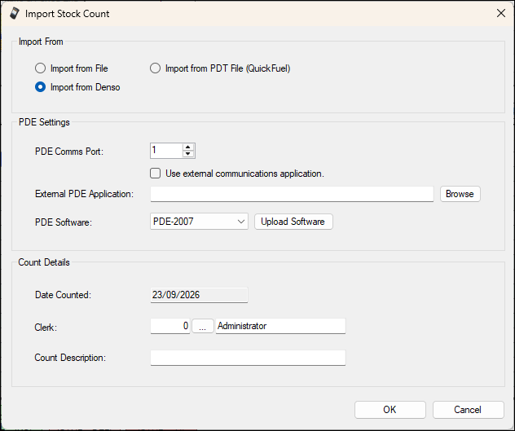The width and height of the screenshot is (515, 431).
Task: Click the scanner icon in title bar
Action: point(15,14)
